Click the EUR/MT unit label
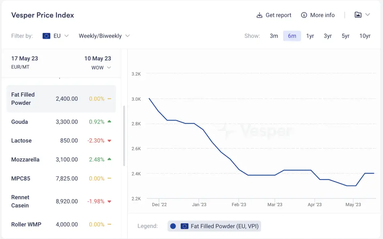 point(20,67)
